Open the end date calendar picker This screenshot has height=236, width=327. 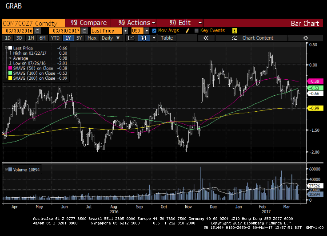click(84, 31)
